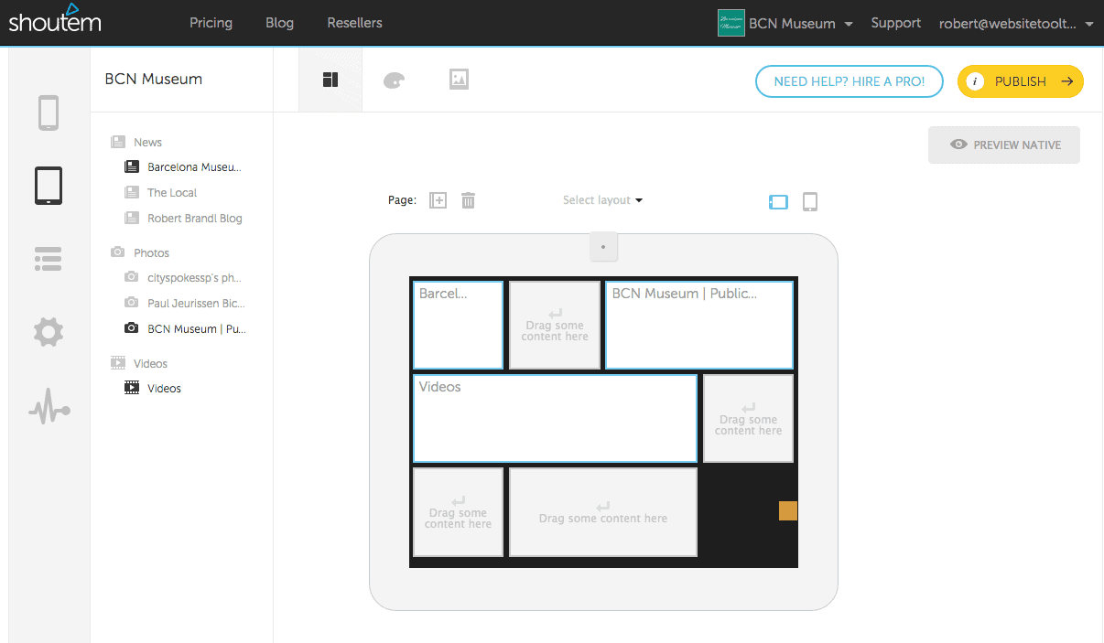Image resolution: width=1104 pixels, height=643 pixels.
Task: Click the Preview Native button
Action: coord(1004,145)
